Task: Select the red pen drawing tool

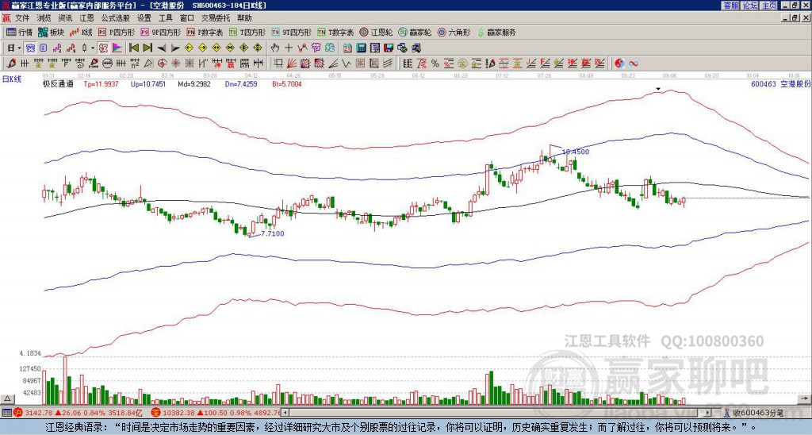Action: [x=11, y=64]
